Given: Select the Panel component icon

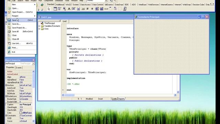Looking at the screenshot, I should coord(120,9).
